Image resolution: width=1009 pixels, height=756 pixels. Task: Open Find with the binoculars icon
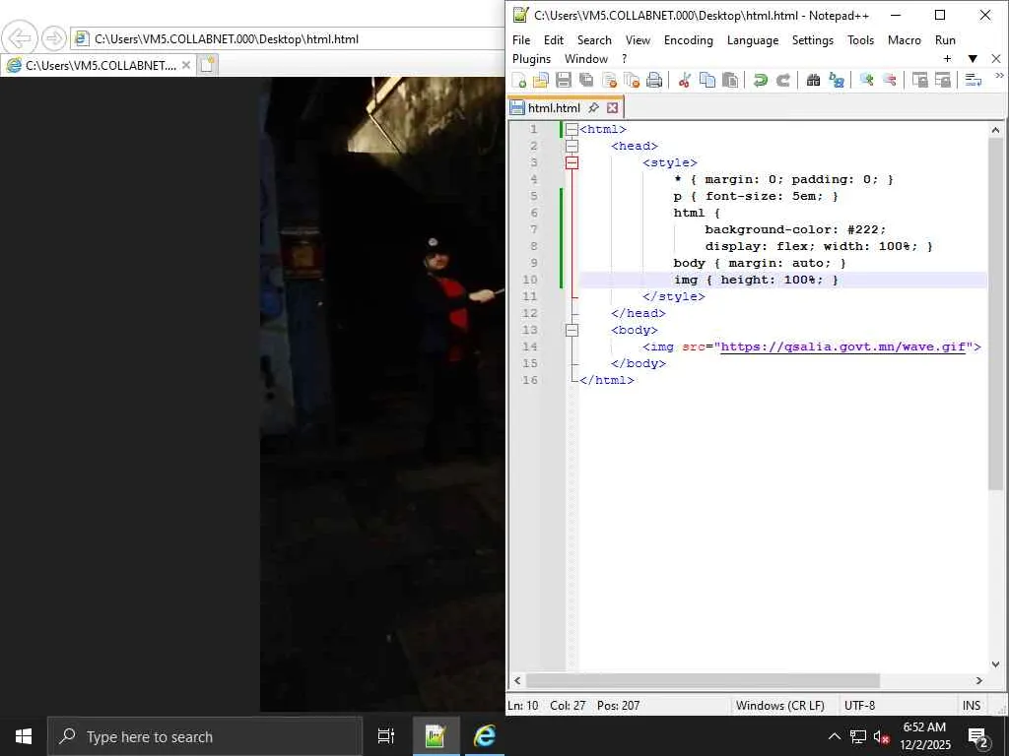[813, 81]
